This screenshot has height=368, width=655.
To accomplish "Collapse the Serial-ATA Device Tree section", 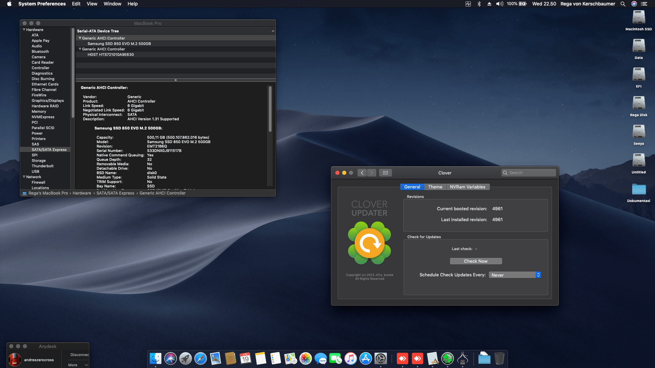I will 273,31.
